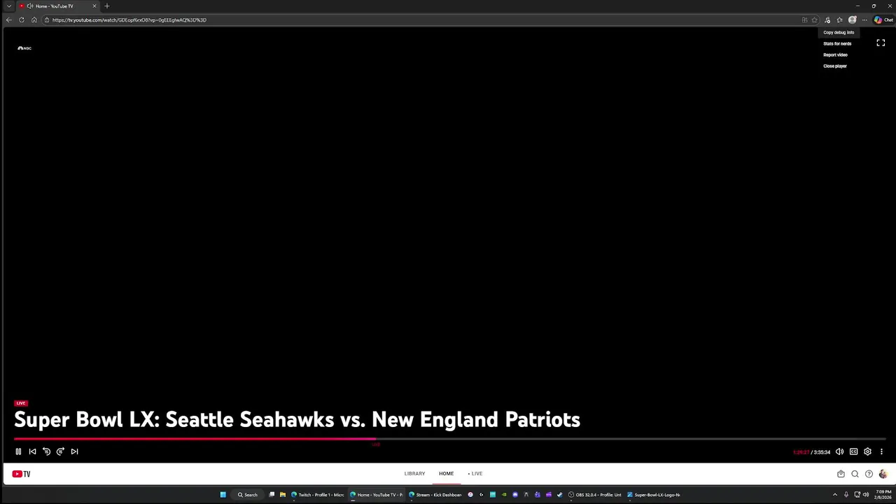This screenshot has height=504, width=896.
Task: Close the Home - YouTube TV tab
Action: pyautogui.click(x=94, y=6)
